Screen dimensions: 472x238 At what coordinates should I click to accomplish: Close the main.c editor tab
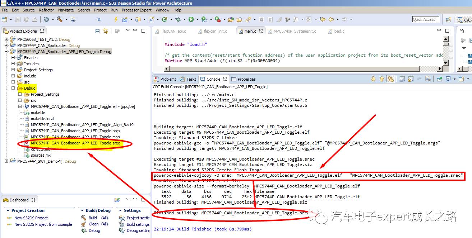261,31
